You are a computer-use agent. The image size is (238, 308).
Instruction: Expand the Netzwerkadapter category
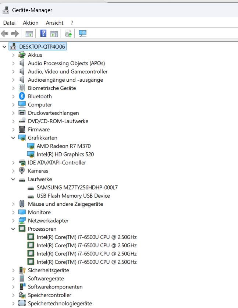coord(13,220)
